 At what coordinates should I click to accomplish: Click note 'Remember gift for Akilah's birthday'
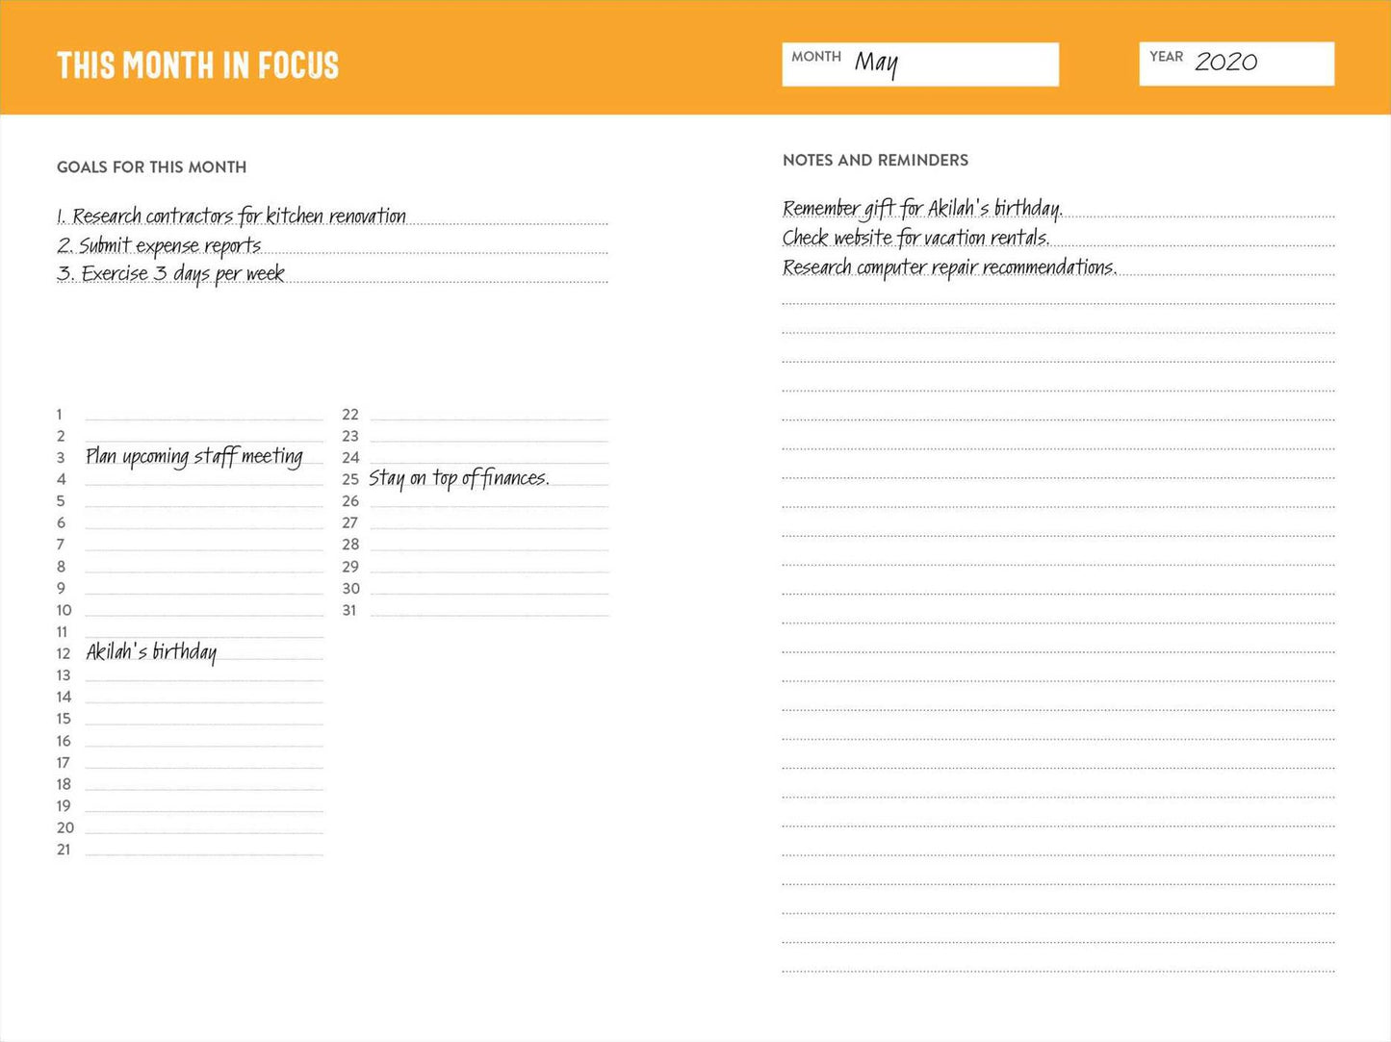point(922,208)
